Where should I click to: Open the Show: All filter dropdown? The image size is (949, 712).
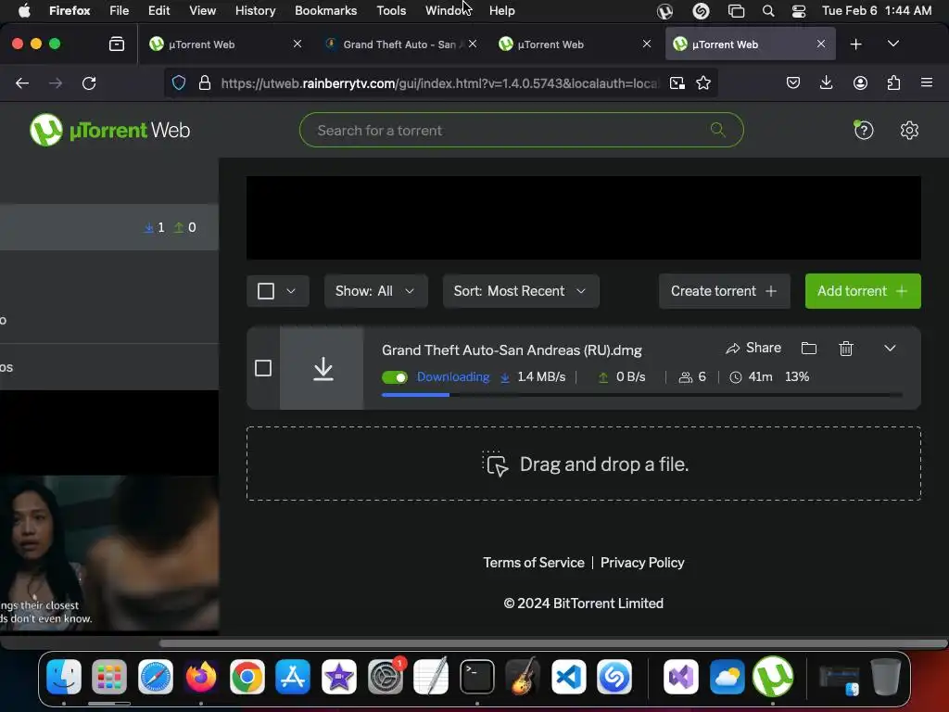[x=376, y=291]
